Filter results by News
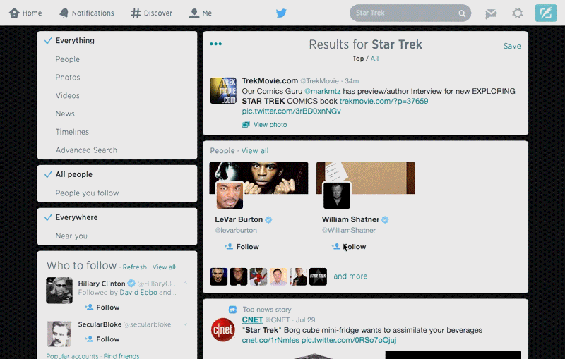Image resolution: width=565 pixels, height=359 pixels. (65, 114)
